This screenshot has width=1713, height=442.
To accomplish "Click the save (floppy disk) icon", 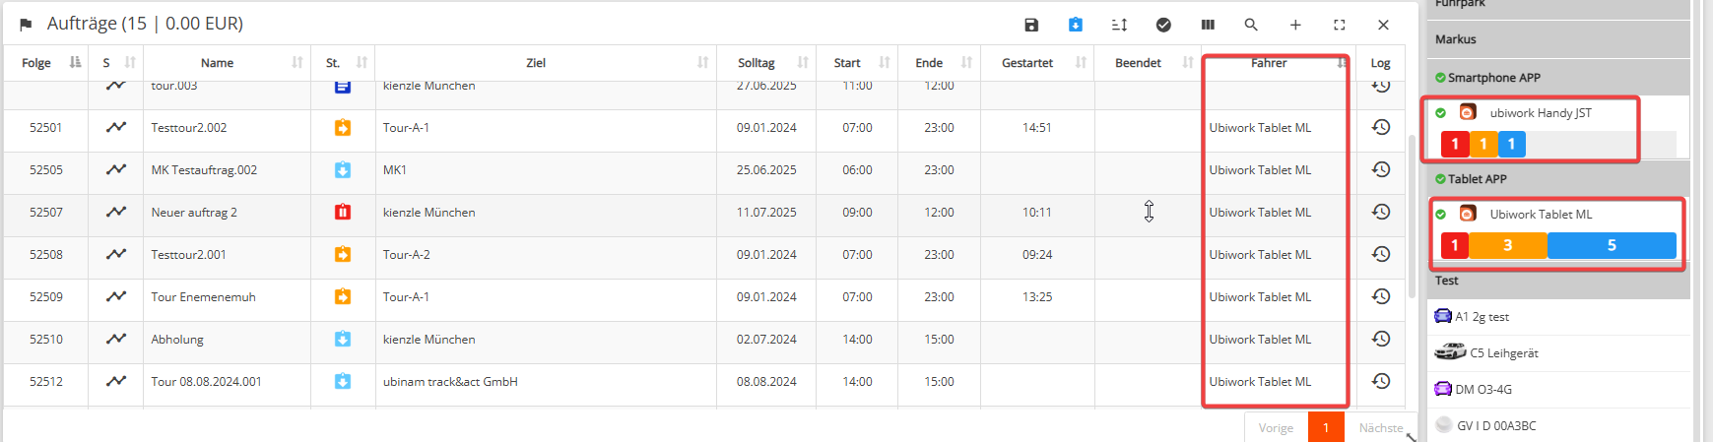I will pos(1031,25).
